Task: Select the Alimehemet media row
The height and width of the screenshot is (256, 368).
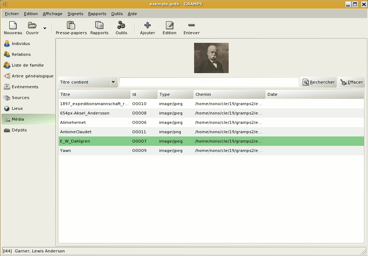Action: (x=211, y=122)
